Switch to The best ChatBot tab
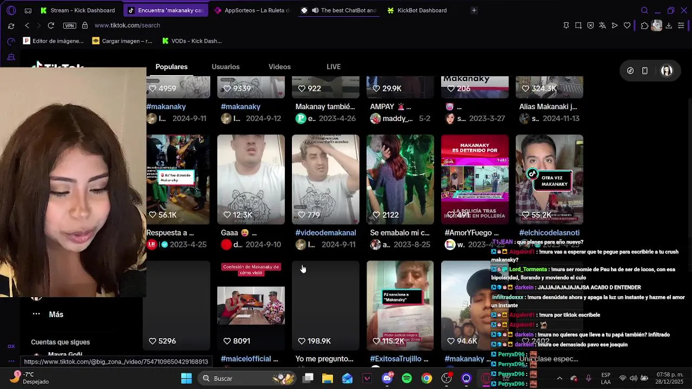The width and height of the screenshot is (692, 389). pyautogui.click(x=339, y=10)
